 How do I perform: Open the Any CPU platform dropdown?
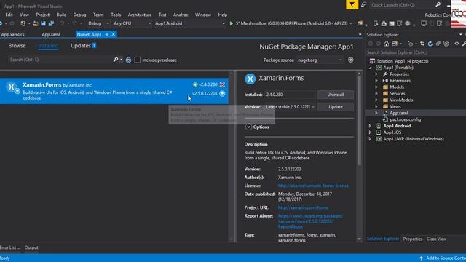(133, 23)
